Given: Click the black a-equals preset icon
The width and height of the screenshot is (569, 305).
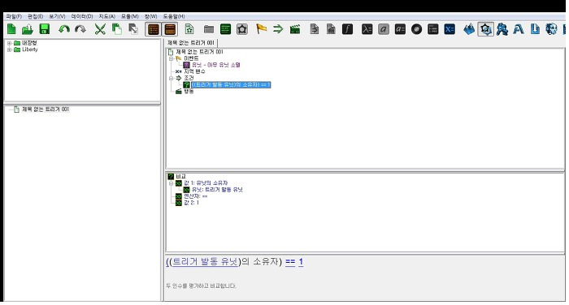Looking at the screenshot, I should pyautogui.click(x=400, y=29).
